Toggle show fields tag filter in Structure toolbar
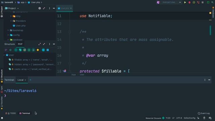Image resolution: width=215 pixels, height=121 pixels. point(20,50)
